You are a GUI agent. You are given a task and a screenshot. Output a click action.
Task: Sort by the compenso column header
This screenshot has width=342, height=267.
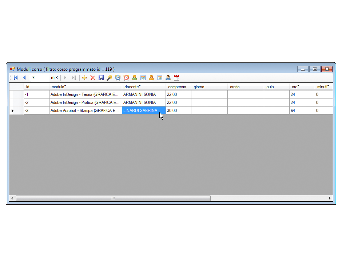click(178, 87)
